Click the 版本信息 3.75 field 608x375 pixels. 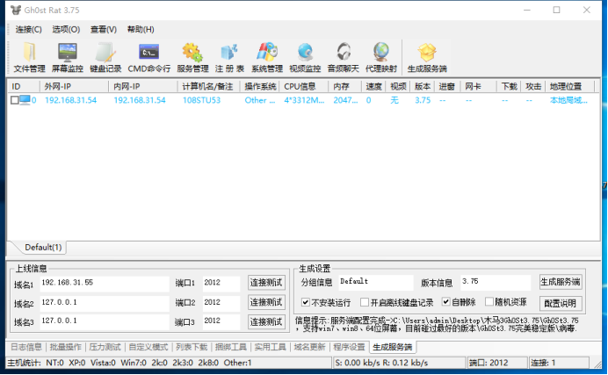click(496, 283)
